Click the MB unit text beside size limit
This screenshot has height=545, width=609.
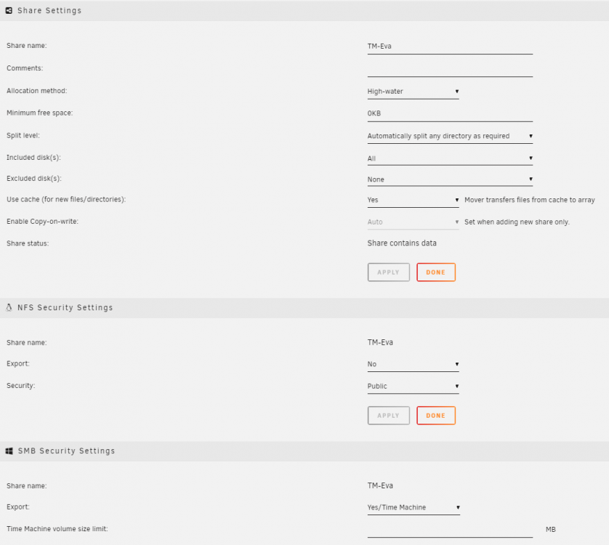(550, 530)
